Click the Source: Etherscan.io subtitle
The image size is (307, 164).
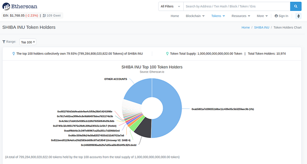(152, 72)
